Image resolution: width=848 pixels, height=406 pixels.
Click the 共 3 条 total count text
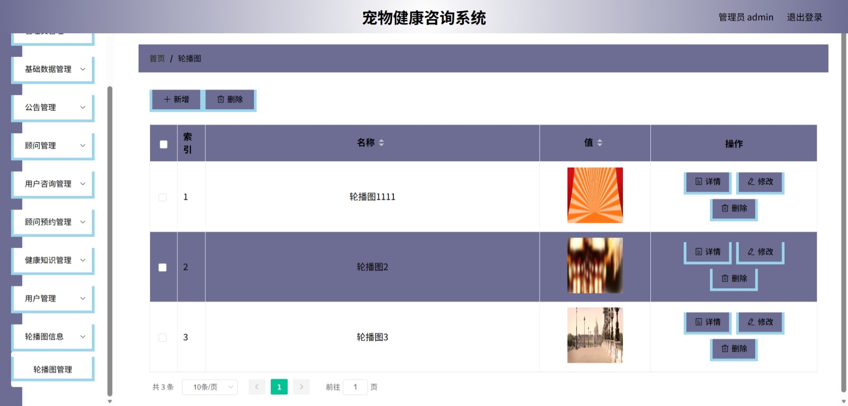pyautogui.click(x=163, y=387)
